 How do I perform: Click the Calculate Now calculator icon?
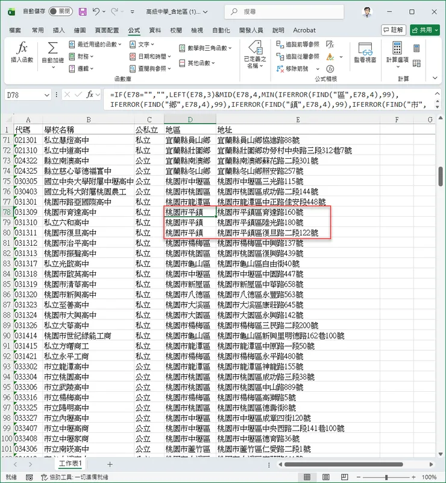(x=416, y=48)
